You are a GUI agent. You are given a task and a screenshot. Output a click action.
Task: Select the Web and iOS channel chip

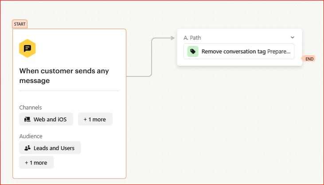click(x=46, y=119)
